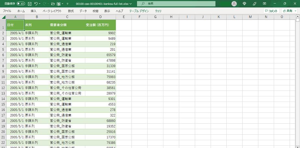Click the user account avatar icon
The width and height of the screenshot is (300, 148).
(234, 4)
